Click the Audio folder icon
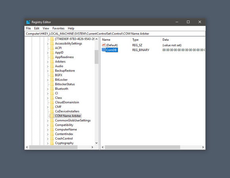The image size is (230, 178). pos(52,66)
